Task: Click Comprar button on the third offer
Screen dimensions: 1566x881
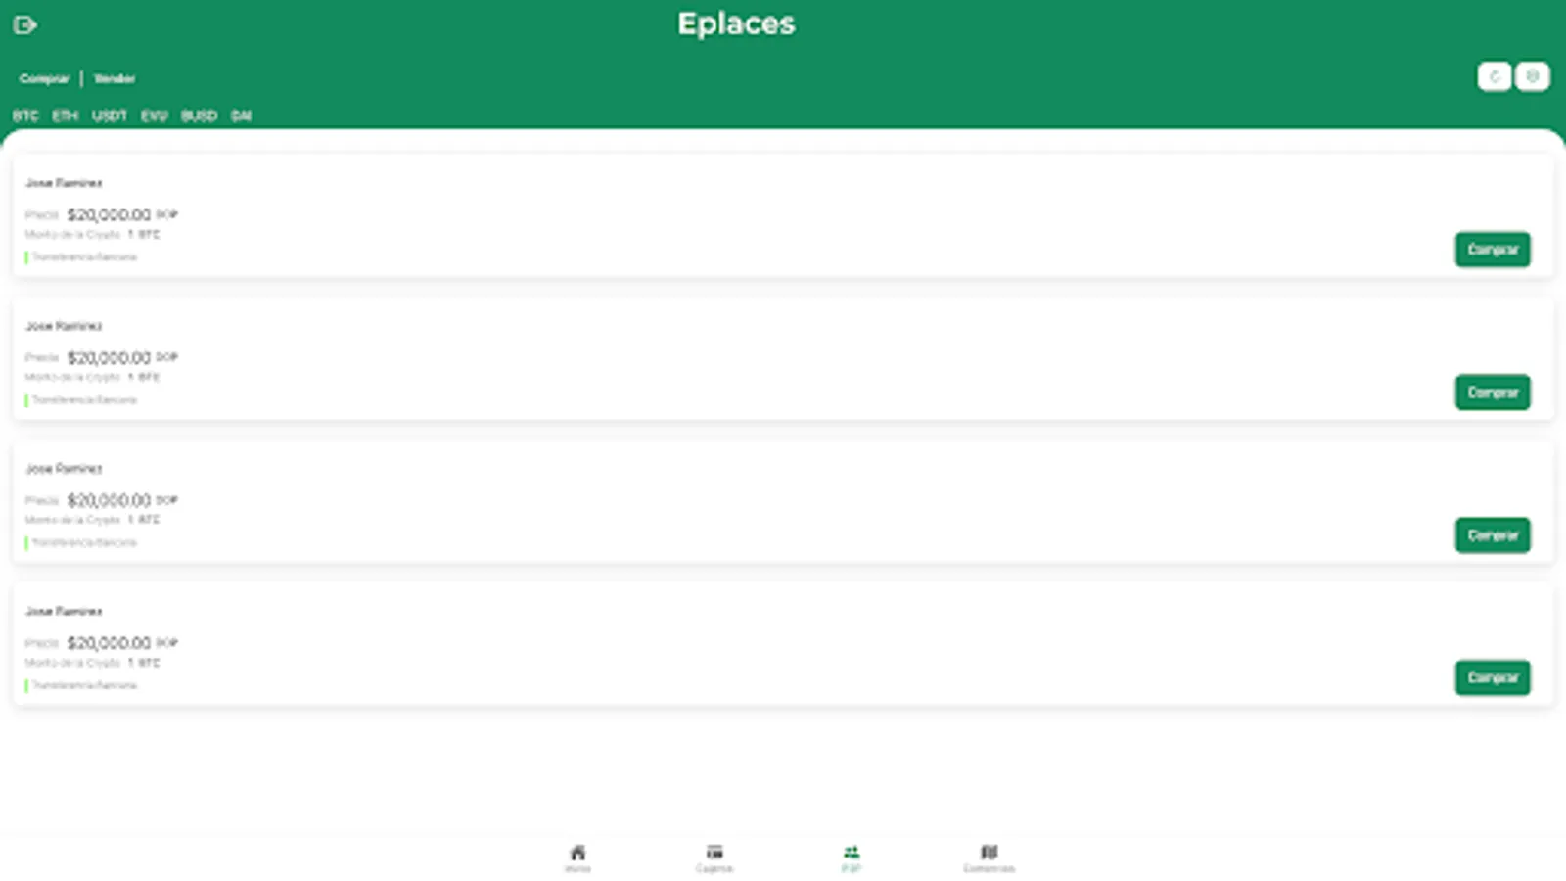Action: coord(1493,535)
